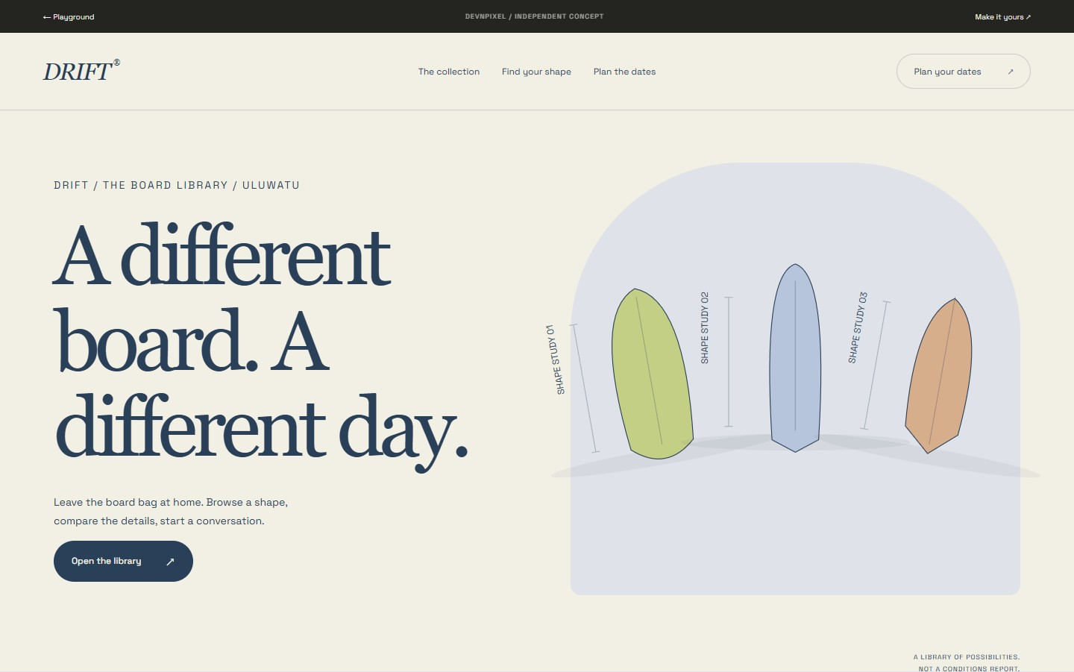Screen dimensions: 1074x672
Task: Click the 'A different board' headline
Action: pos(261,348)
